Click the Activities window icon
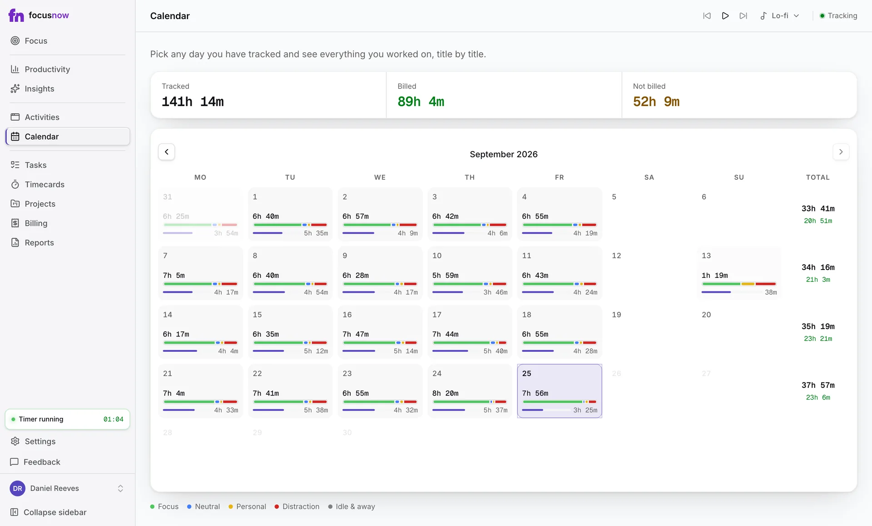 15,117
